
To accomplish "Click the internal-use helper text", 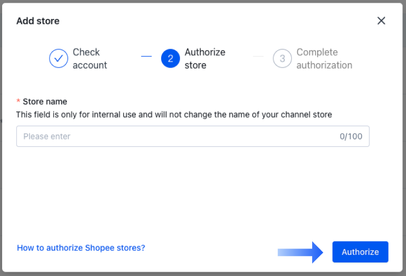I will [174, 115].
